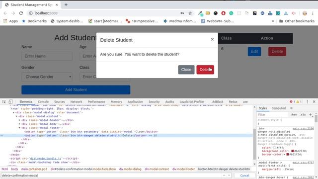Open the Audits tab in DevTools
This screenshot has height=179, width=318.
(x=169, y=101)
